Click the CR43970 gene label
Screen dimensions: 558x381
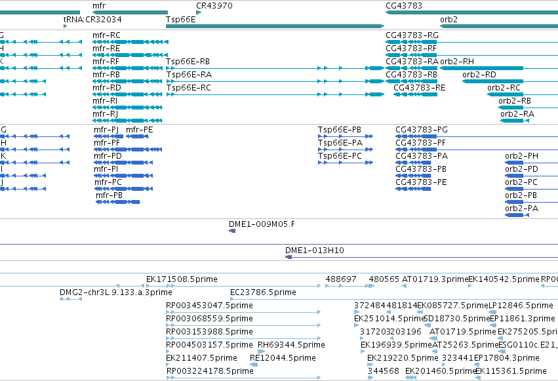[214, 6]
